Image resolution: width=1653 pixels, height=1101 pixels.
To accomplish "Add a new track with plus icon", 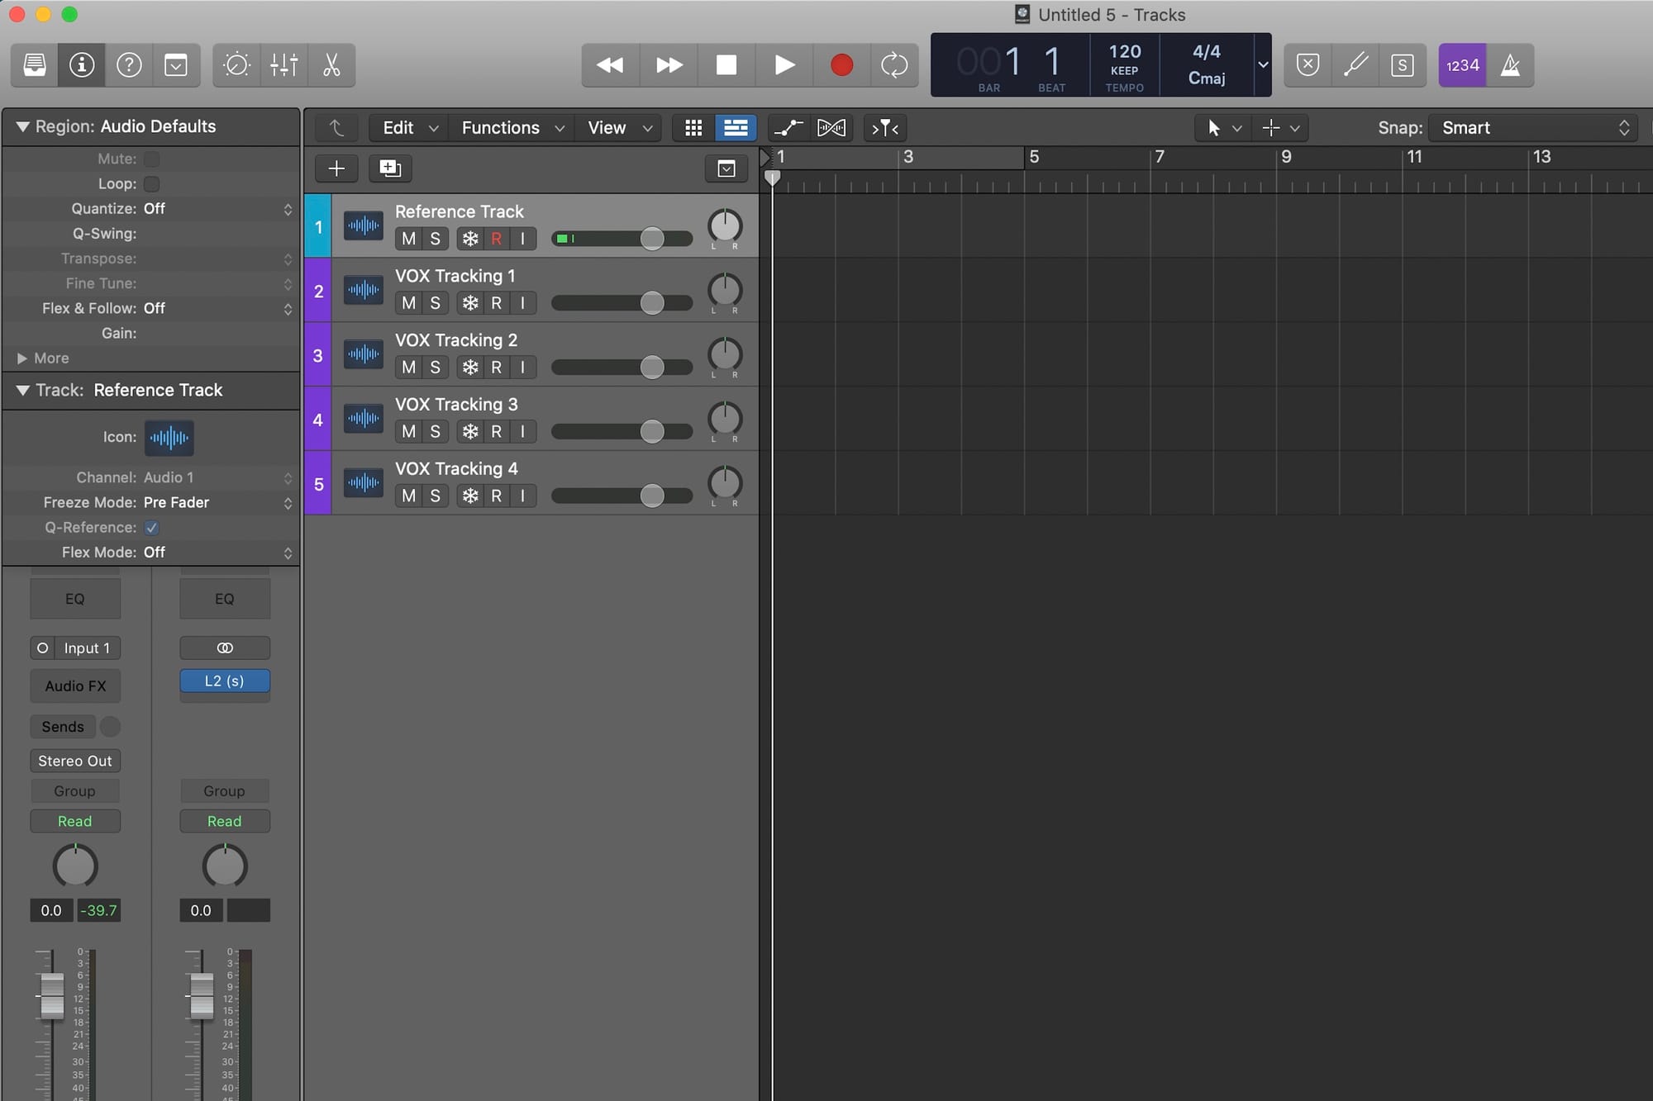I will (336, 168).
